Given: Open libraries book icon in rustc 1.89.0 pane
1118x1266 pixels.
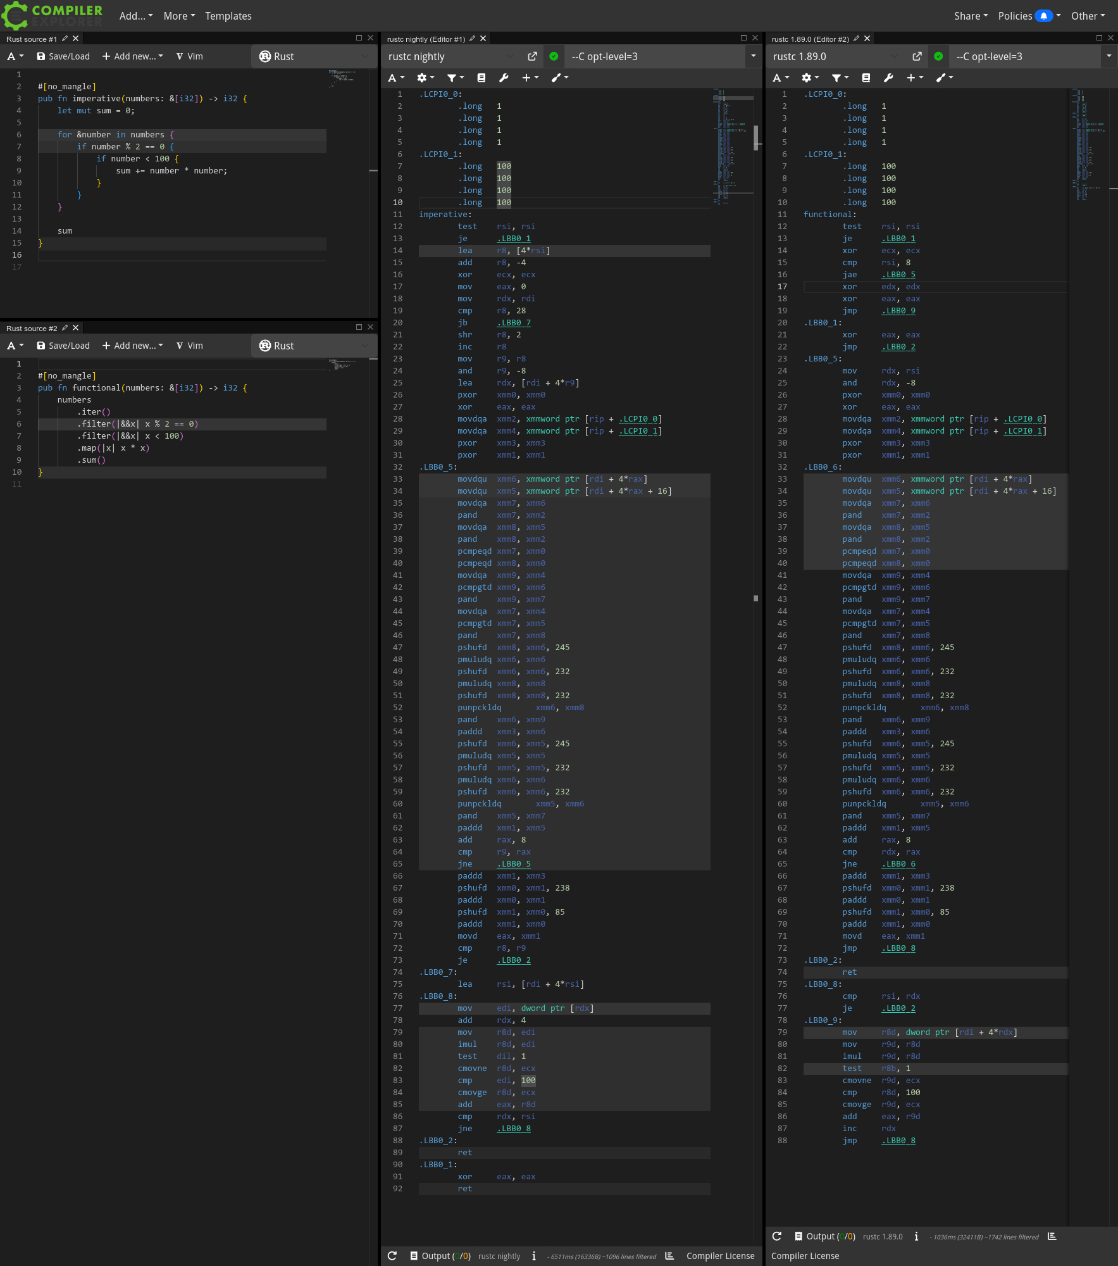Looking at the screenshot, I should click(866, 78).
